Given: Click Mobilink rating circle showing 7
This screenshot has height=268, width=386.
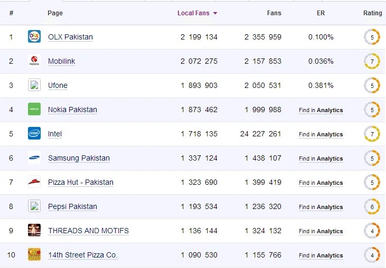Looking at the screenshot, I should pyautogui.click(x=372, y=62).
